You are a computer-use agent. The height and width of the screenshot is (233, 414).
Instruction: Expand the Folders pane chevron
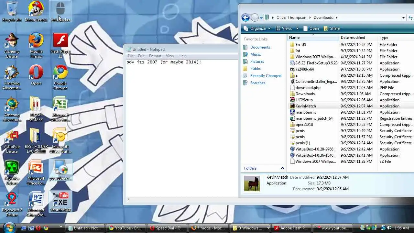pos(282,168)
